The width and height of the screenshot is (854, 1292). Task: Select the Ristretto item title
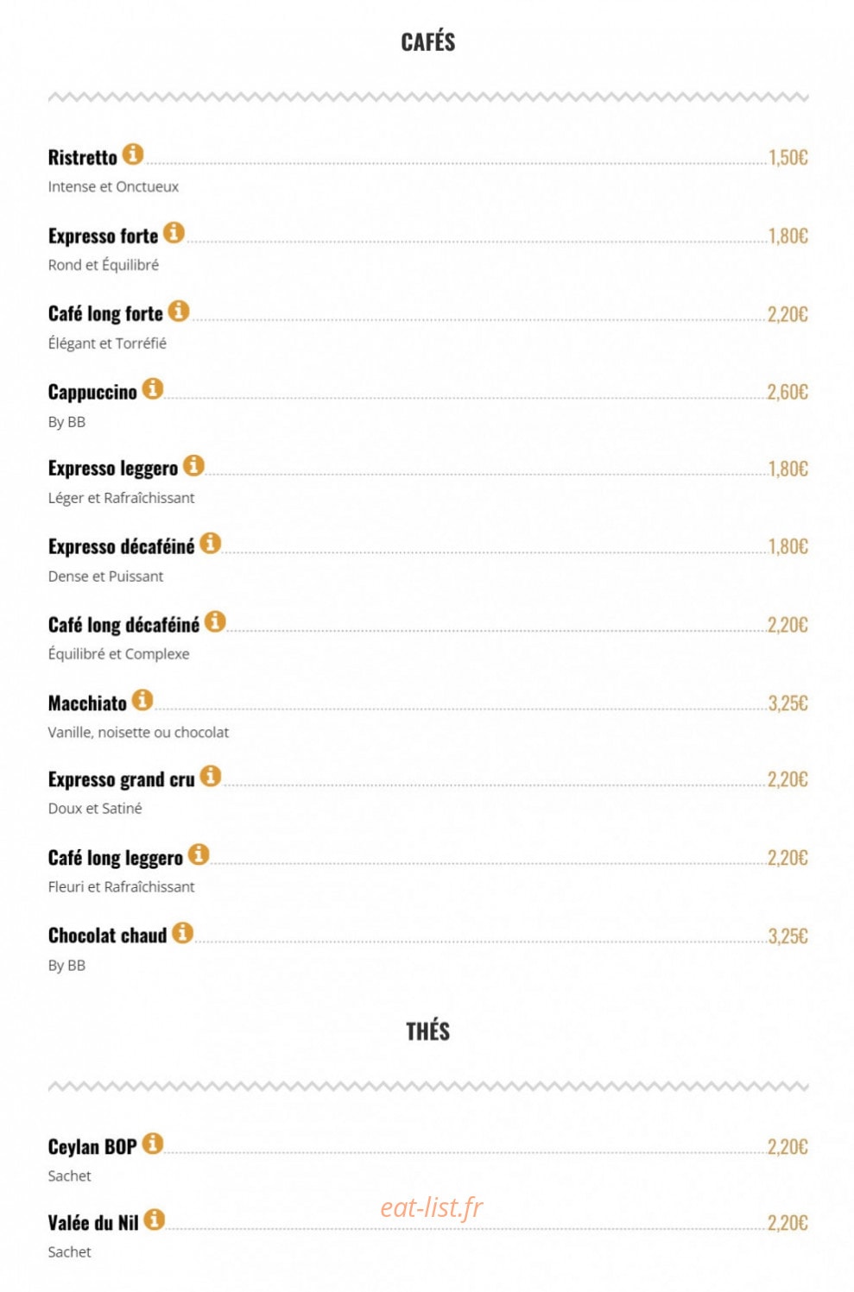click(x=82, y=158)
